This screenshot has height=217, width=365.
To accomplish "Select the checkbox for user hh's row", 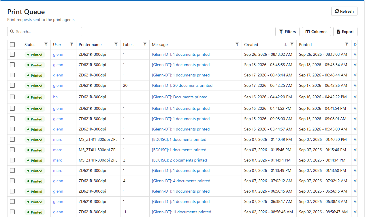I will 12,97.
